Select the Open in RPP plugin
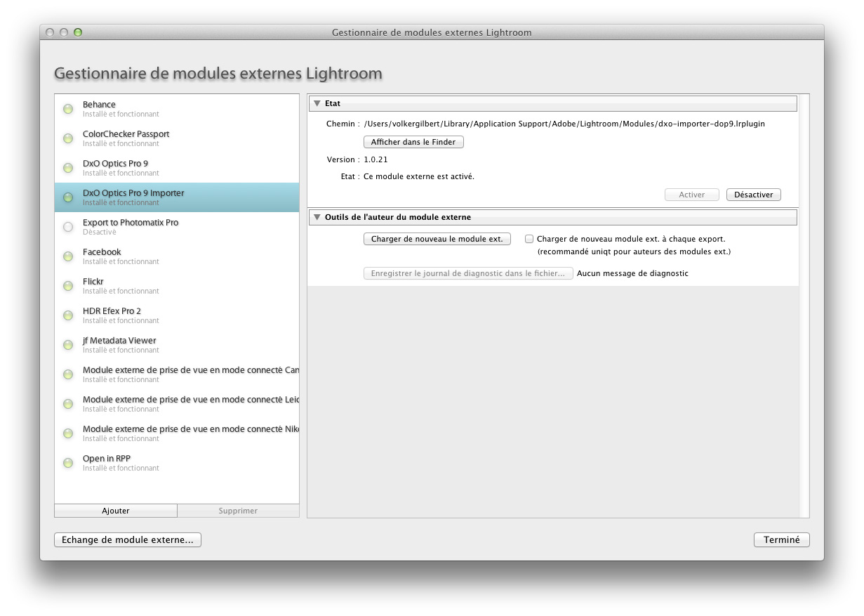864x616 pixels. pos(177,463)
